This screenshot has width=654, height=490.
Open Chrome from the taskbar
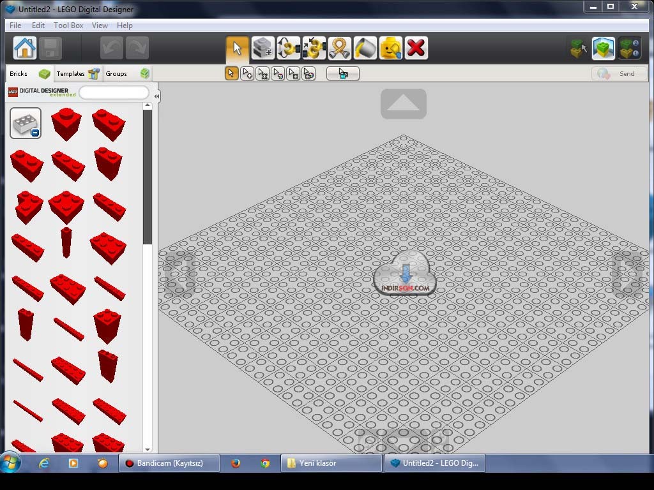click(265, 463)
